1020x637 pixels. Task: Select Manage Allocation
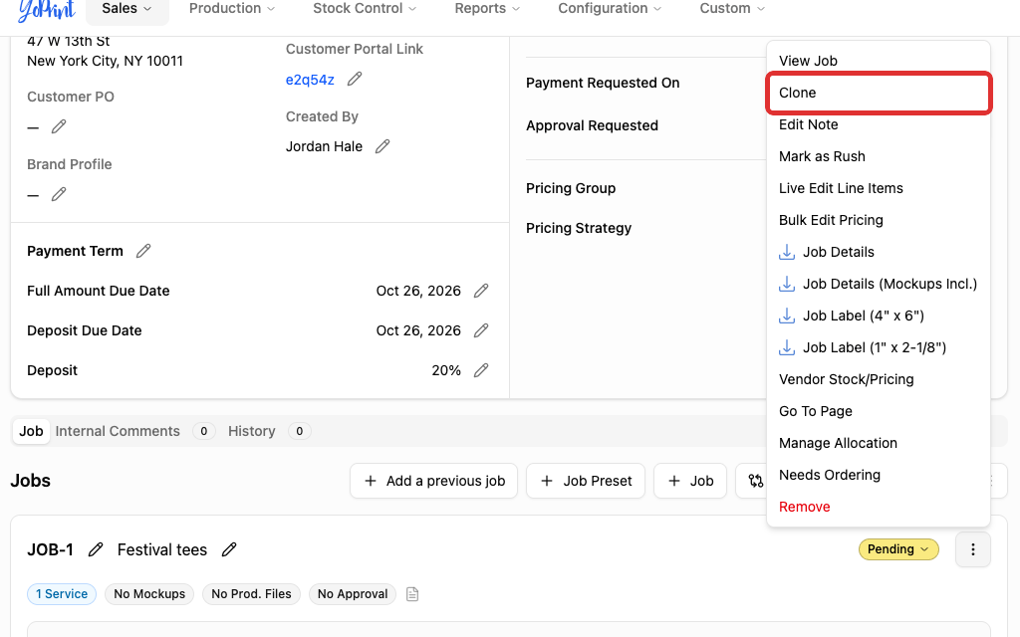click(879, 443)
